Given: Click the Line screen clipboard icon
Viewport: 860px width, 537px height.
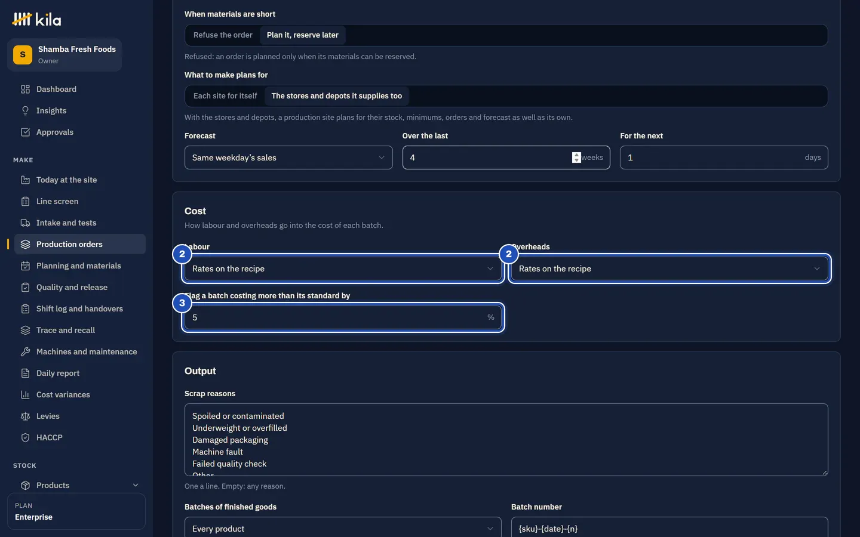Looking at the screenshot, I should coord(25,202).
